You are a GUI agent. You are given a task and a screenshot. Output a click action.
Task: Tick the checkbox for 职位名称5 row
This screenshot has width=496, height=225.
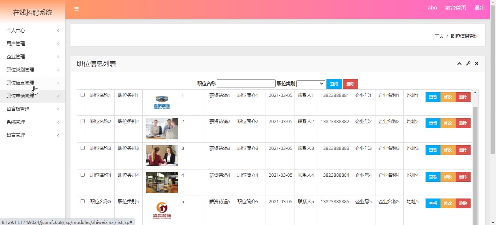(x=82, y=201)
